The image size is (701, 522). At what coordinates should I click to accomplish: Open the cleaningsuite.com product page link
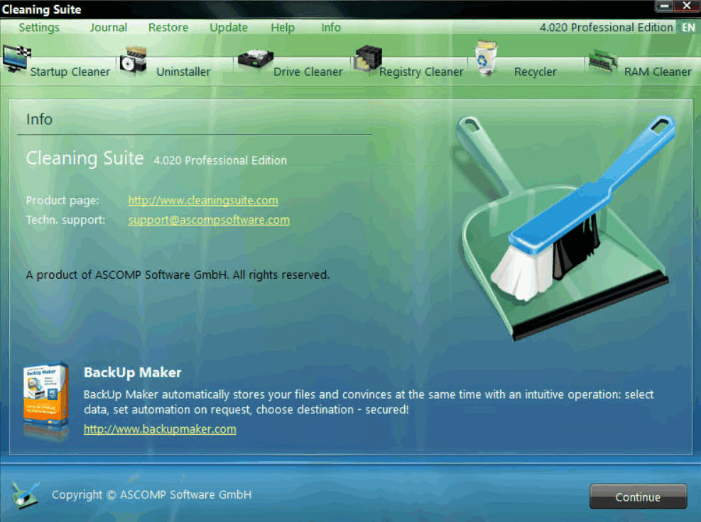click(x=203, y=201)
